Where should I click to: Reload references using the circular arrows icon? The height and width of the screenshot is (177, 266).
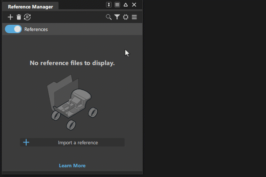(27, 17)
